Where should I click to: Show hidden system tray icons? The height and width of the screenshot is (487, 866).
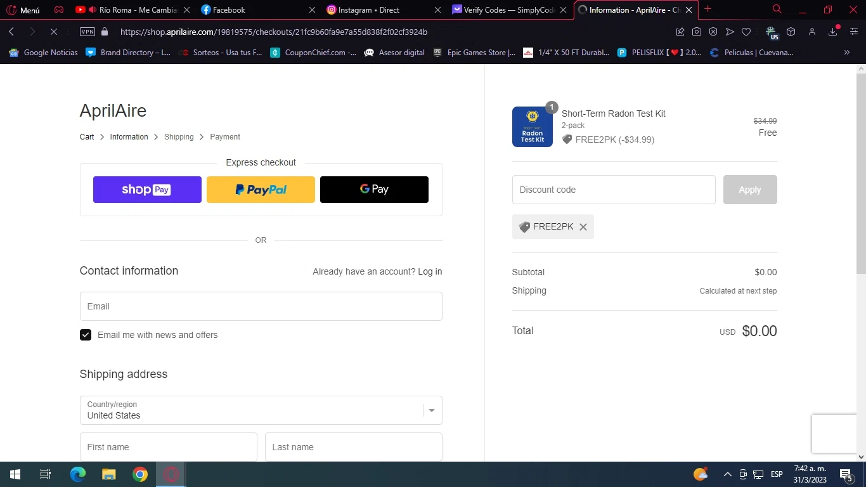click(x=728, y=474)
